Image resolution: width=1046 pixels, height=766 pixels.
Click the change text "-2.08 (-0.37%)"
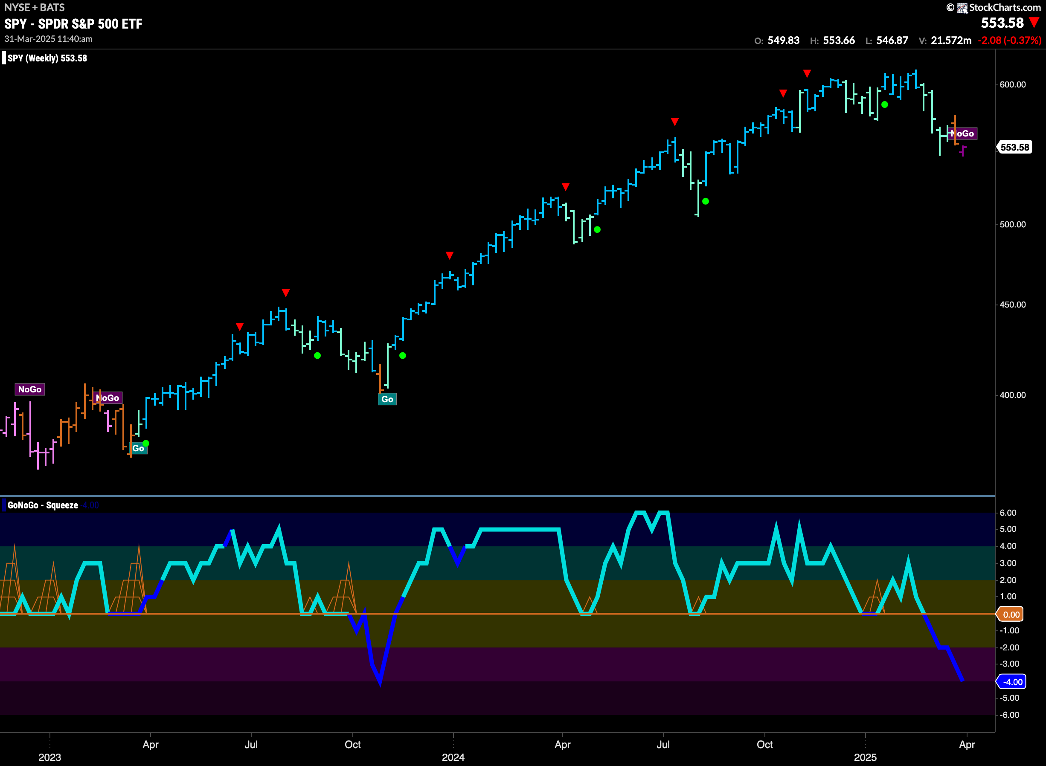click(1009, 41)
